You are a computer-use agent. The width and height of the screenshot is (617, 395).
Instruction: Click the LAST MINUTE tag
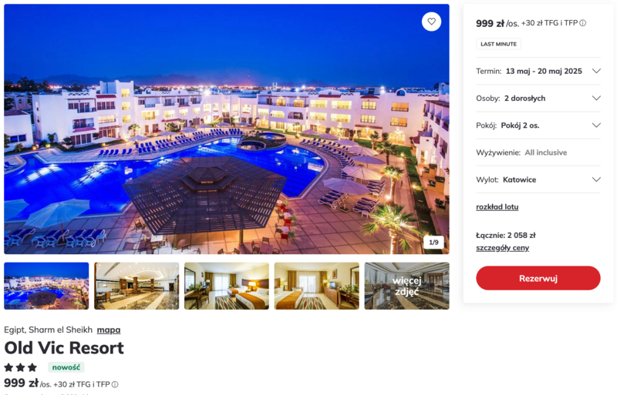498,44
